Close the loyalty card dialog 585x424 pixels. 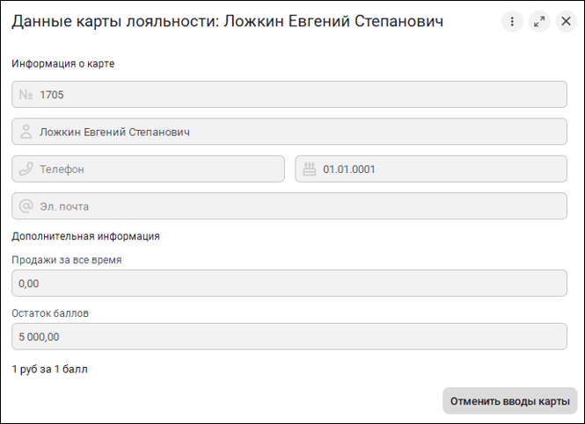point(567,22)
